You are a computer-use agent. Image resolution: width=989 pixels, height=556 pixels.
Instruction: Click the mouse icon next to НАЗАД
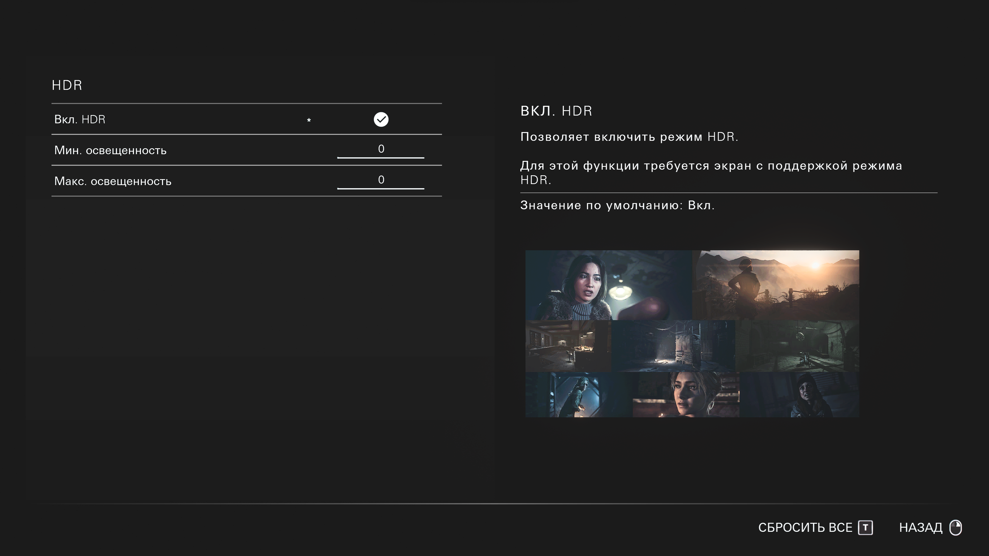(955, 527)
